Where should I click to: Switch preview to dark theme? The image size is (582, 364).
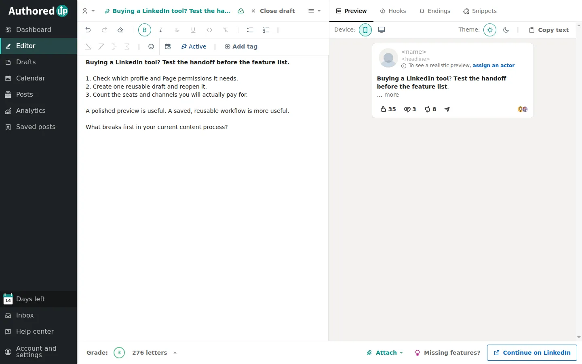tap(506, 30)
